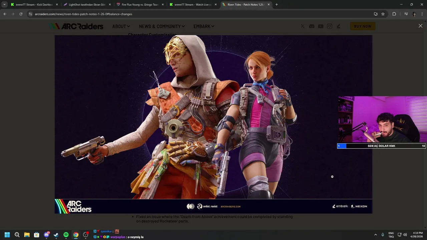Open the YouTube social link in header

[321, 26]
